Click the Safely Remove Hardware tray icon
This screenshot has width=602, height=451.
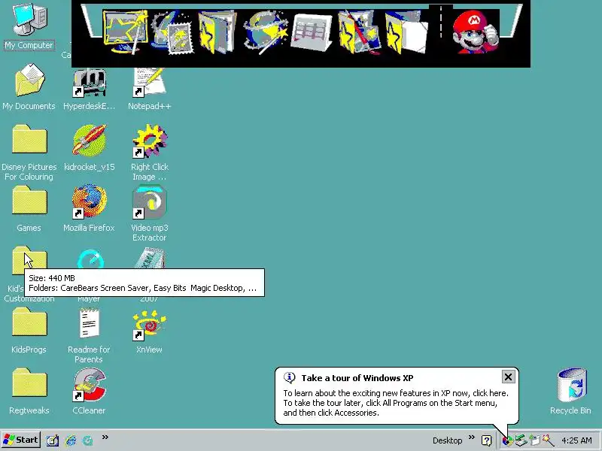521,440
